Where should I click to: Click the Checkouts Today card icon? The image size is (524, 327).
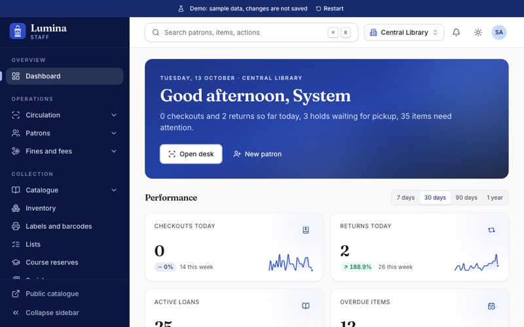306,230
